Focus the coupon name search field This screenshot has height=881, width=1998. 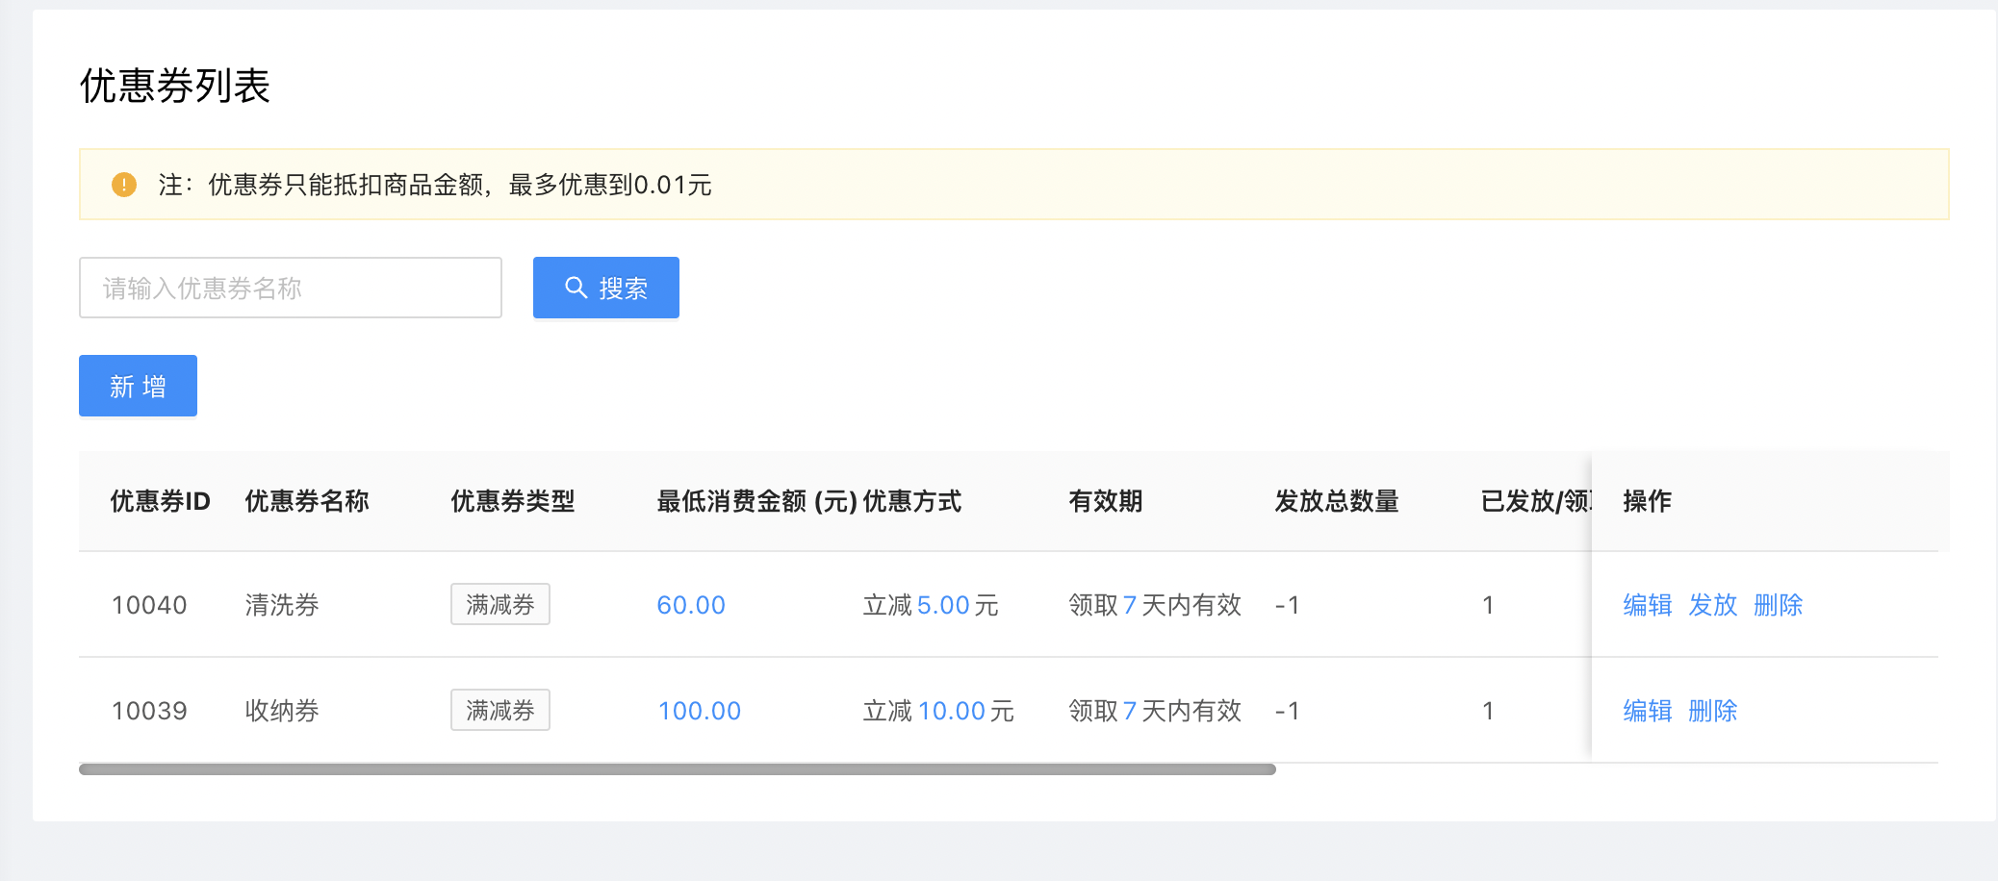pyautogui.click(x=290, y=288)
